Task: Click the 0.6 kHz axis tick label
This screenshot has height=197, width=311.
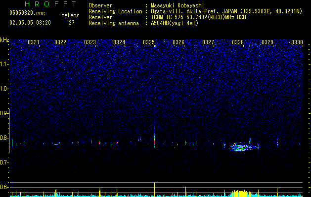Action: click(4, 187)
